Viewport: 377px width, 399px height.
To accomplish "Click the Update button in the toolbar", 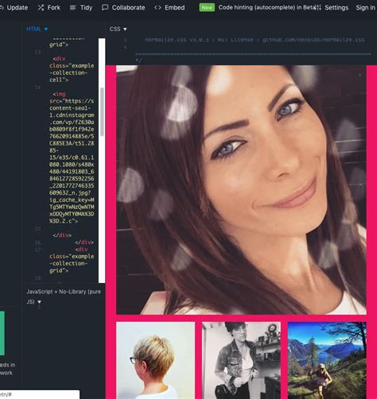I will click(14, 8).
